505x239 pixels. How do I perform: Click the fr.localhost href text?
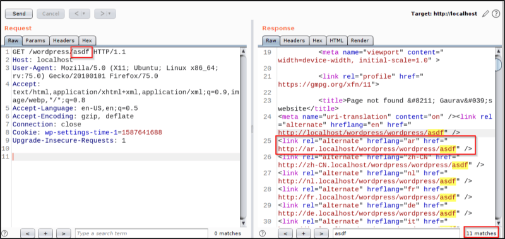(367, 197)
